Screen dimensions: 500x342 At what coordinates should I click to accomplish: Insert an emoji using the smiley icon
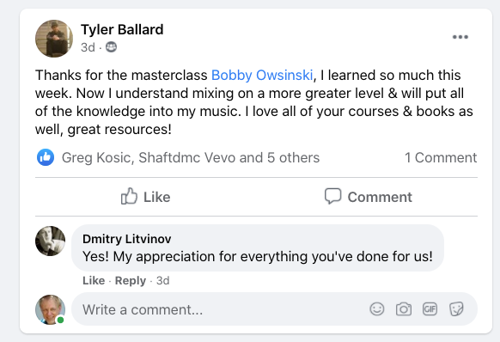376,309
